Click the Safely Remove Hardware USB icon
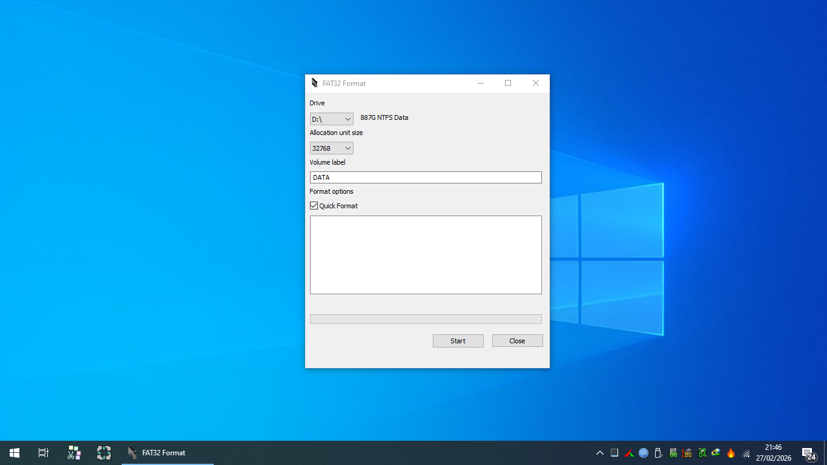 [x=658, y=453]
